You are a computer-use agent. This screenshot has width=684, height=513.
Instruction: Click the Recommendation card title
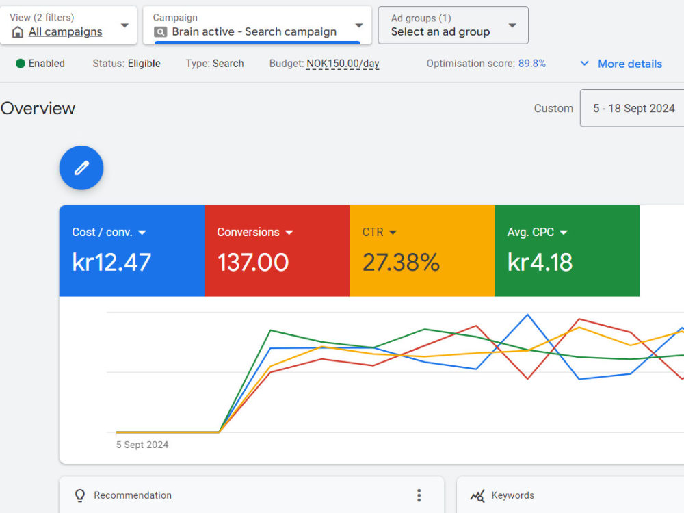[x=133, y=495]
